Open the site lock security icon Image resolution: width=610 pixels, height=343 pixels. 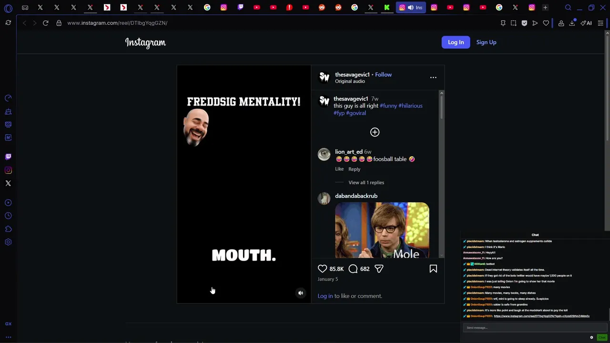[59, 23]
